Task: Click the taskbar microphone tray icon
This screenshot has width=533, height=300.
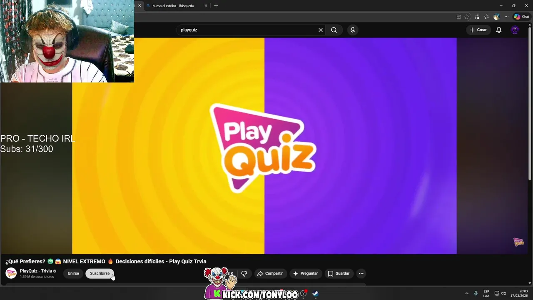Action: (476, 293)
